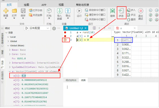Close the Untitled-1.jl tab
This screenshot has height=108, width=159.
tap(86, 28)
